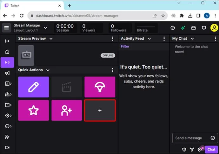The height and width of the screenshot is (154, 219).
Task: Click the Raid Channel parachute tile
Action: [x=100, y=87]
